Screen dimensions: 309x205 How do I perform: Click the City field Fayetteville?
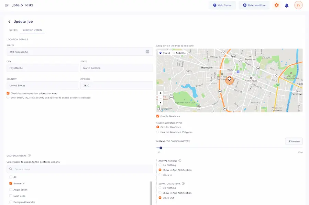(43, 68)
